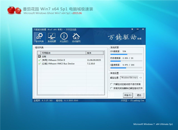Click the -> browse arrow next to path

[140, 77]
